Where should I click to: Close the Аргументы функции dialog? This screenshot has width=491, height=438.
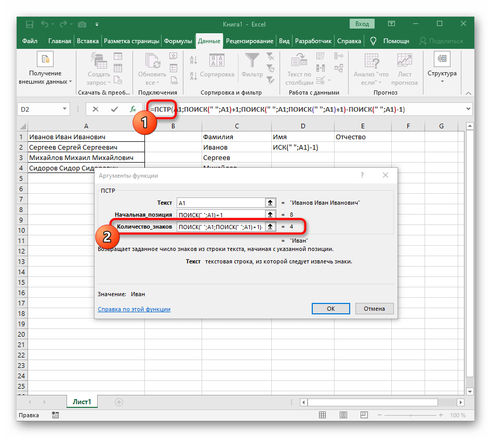point(386,175)
